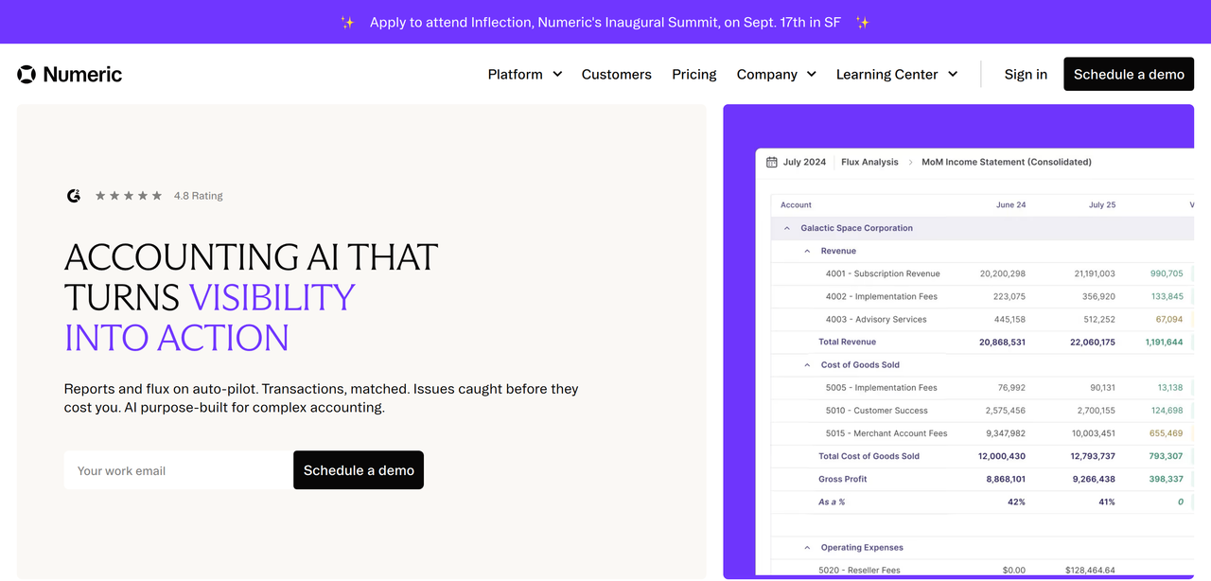Click the June 24 column header
The width and height of the screenshot is (1211, 581).
pyautogui.click(x=1010, y=204)
